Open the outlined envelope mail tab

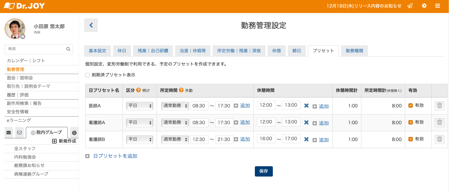19,133
